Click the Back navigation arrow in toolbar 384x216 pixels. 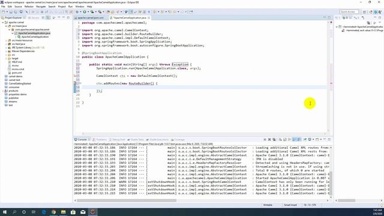pyautogui.click(x=175, y=12)
